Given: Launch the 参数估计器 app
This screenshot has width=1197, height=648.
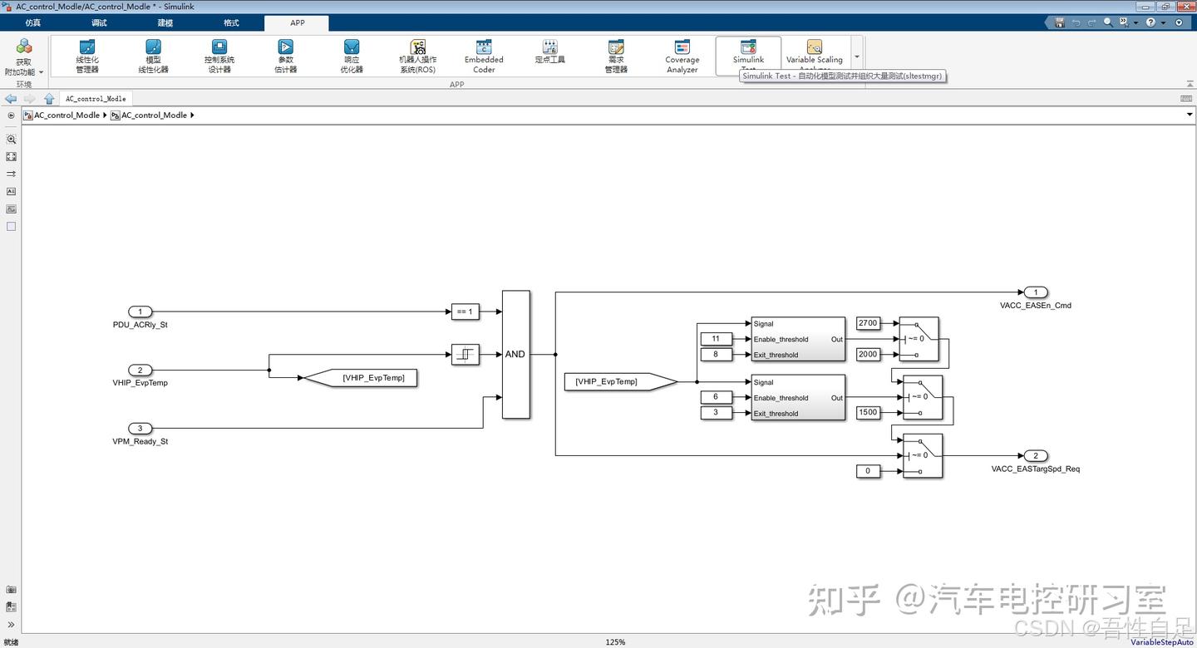Looking at the screenshot, I should tap(285, 55).
